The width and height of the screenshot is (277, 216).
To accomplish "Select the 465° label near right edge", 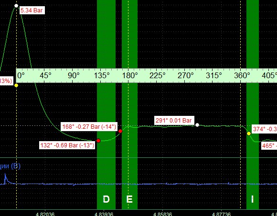I will pos(269,145).
